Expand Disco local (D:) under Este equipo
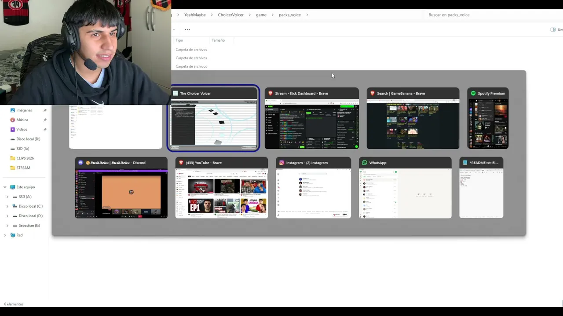Viewport: 563px width, 316px height. 7,216
